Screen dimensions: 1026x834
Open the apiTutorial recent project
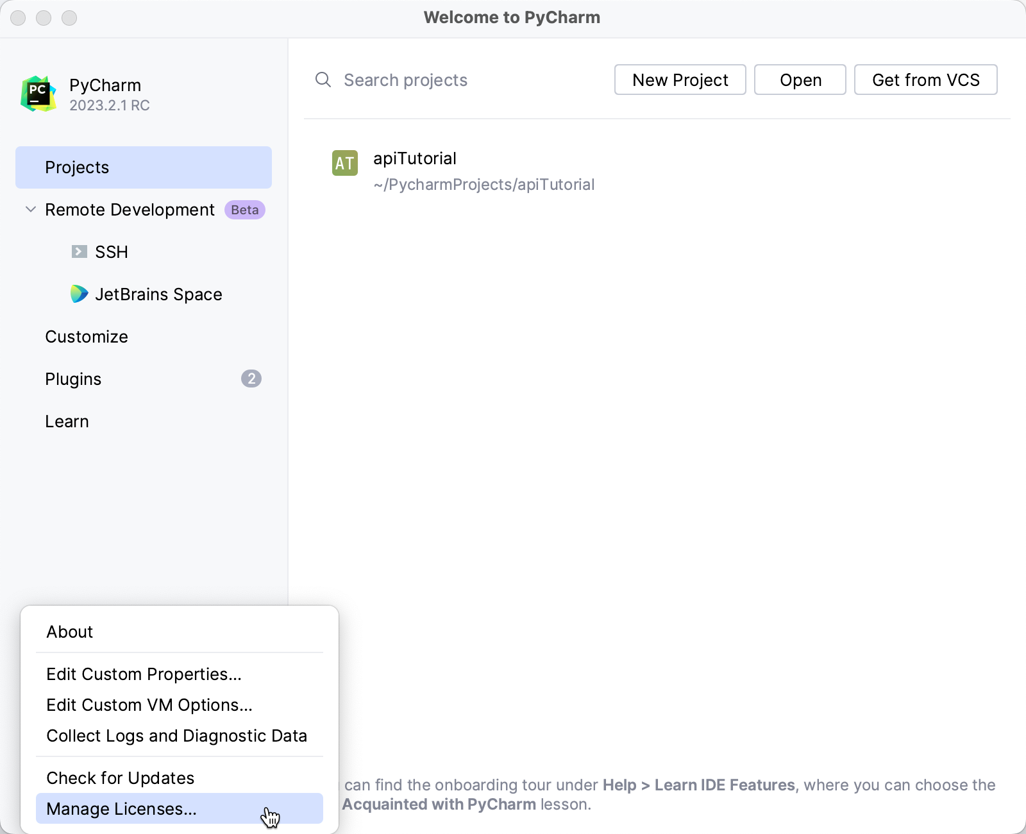[415, 158]
